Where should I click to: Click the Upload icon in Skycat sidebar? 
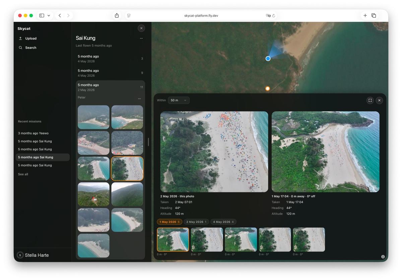pos(20,39)
